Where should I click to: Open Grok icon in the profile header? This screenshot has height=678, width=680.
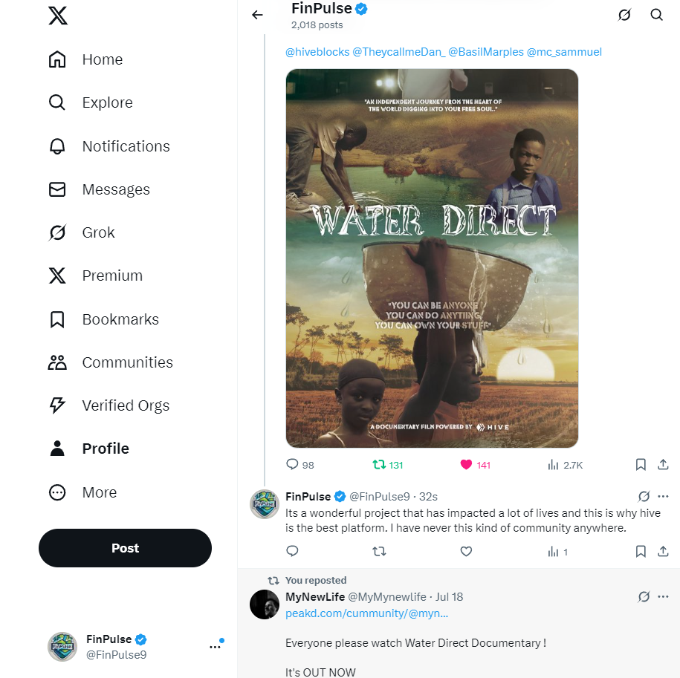point(624,15)
